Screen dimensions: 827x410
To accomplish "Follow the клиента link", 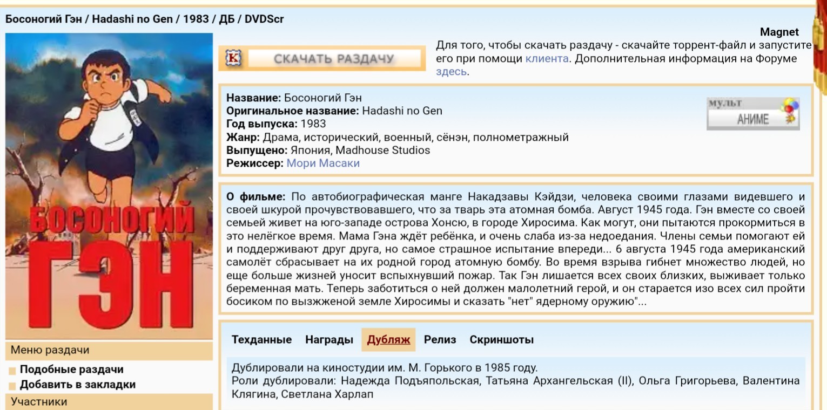I will [x=547, y=59].
